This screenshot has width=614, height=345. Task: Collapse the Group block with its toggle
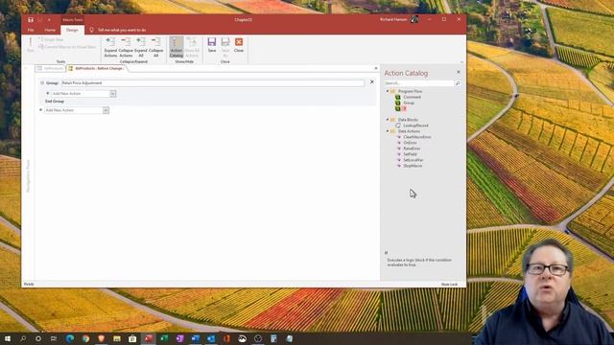42,83
